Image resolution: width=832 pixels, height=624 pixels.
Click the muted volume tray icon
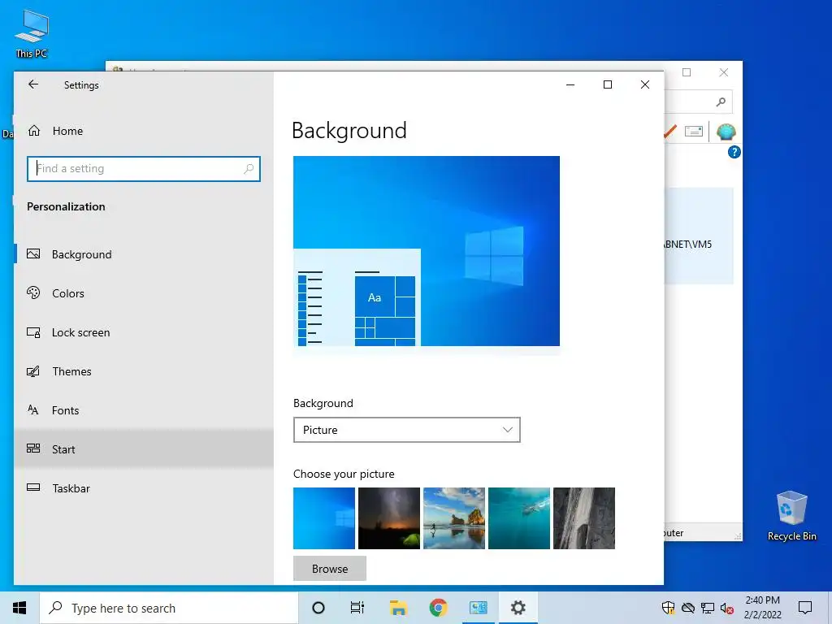pos(727,608)
